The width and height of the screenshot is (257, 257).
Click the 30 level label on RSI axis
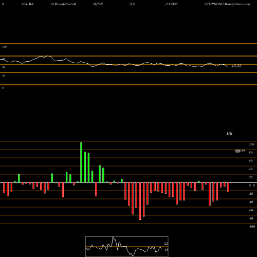coord(4,76)
